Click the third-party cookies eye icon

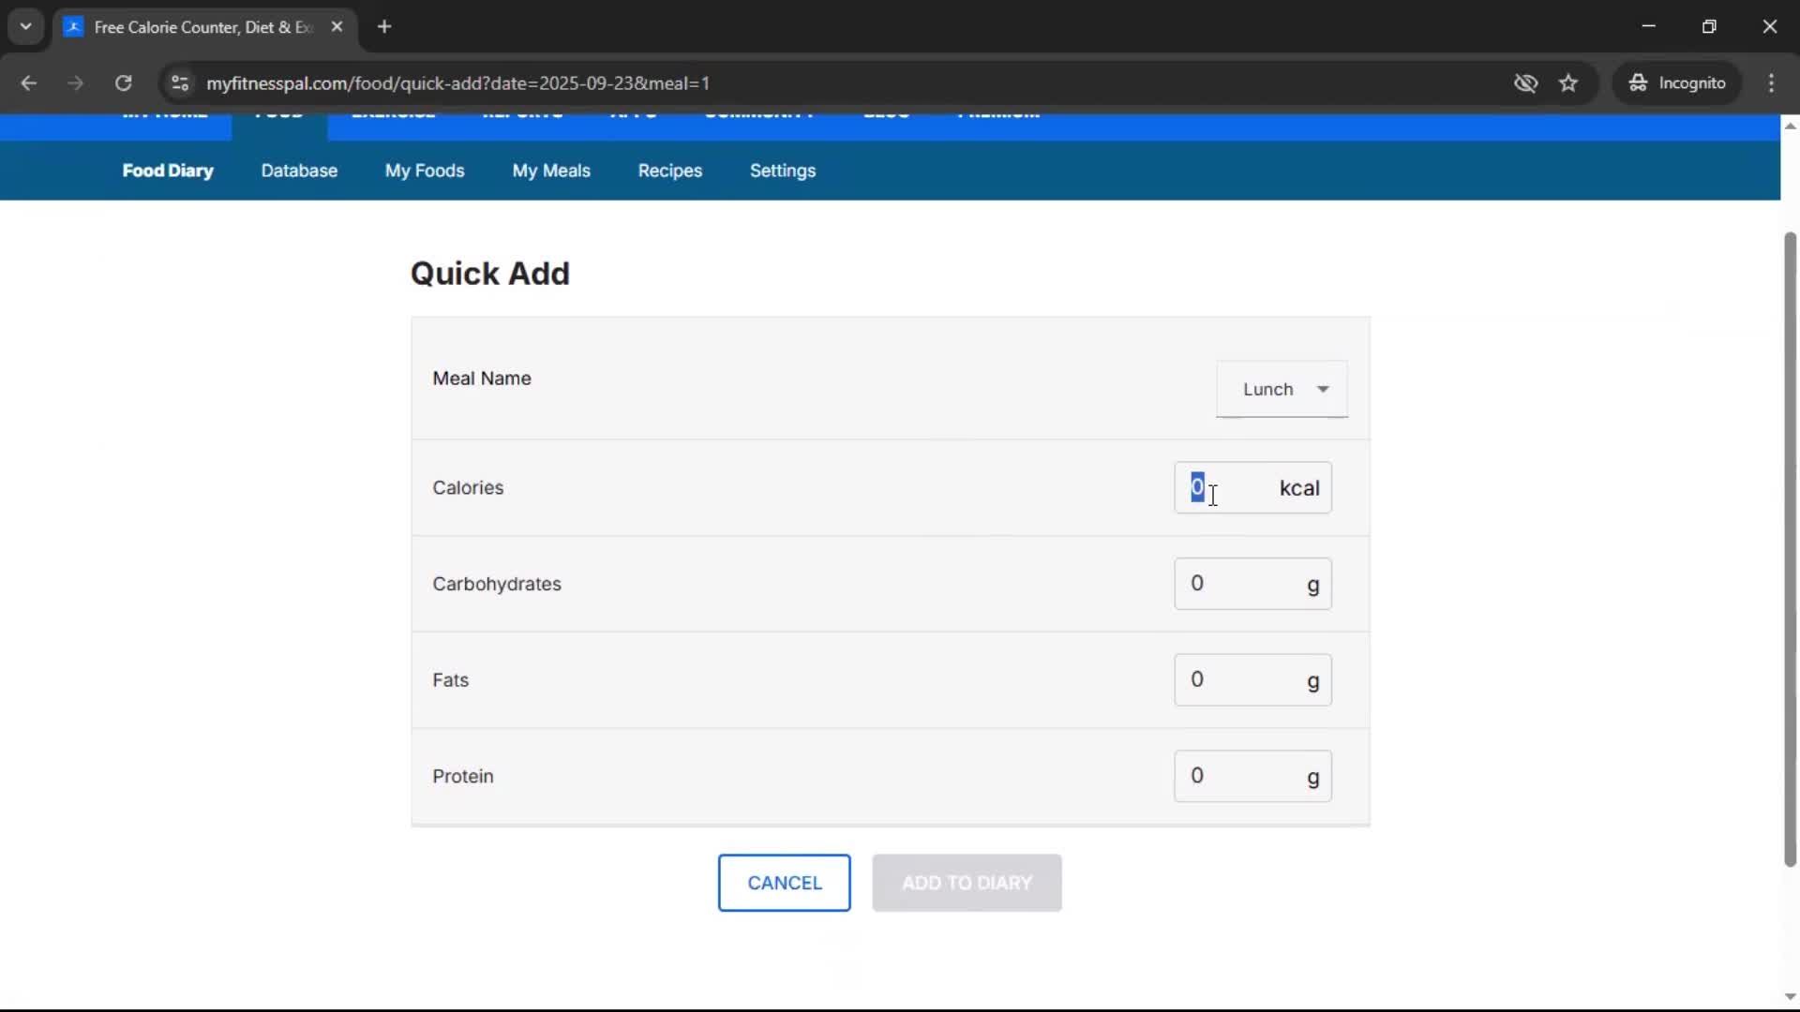[x=1525, y=82]
